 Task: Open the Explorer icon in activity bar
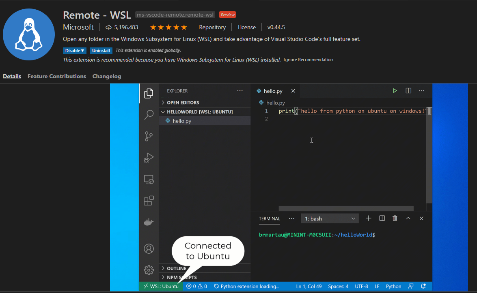click(149, 93)
